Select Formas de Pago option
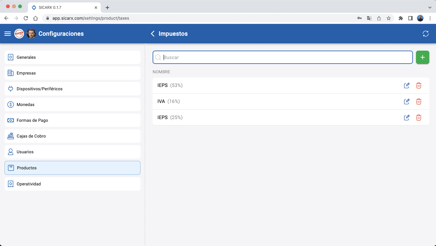The image size is (436, 246). click(72, 120)
